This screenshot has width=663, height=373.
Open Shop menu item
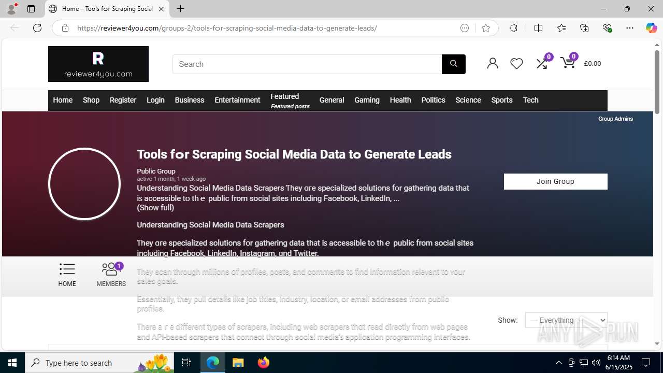click(91, 100)
